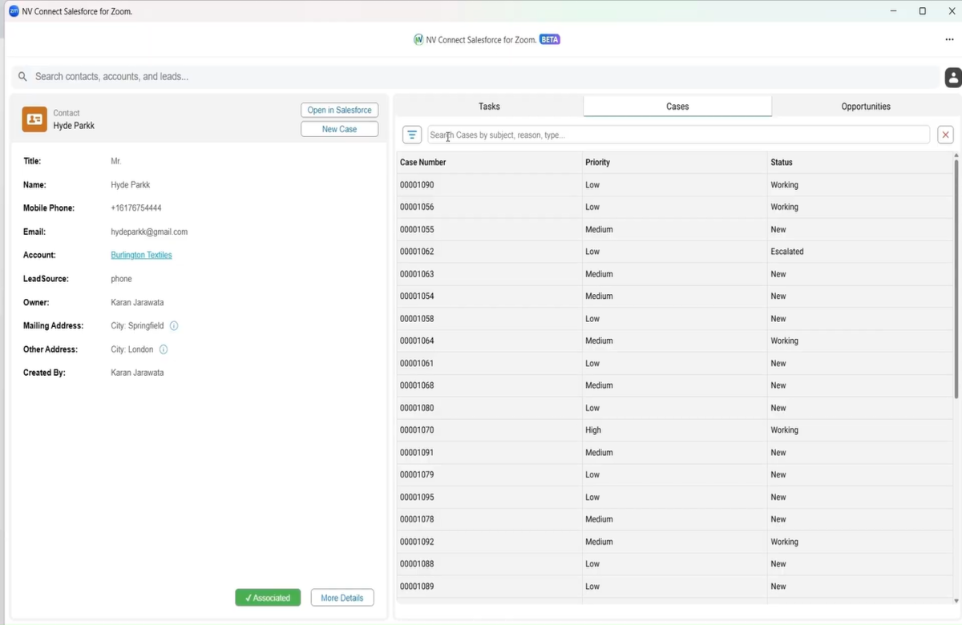
Task: Click the magnifier icon in global search
Action: tap(22, 77)
